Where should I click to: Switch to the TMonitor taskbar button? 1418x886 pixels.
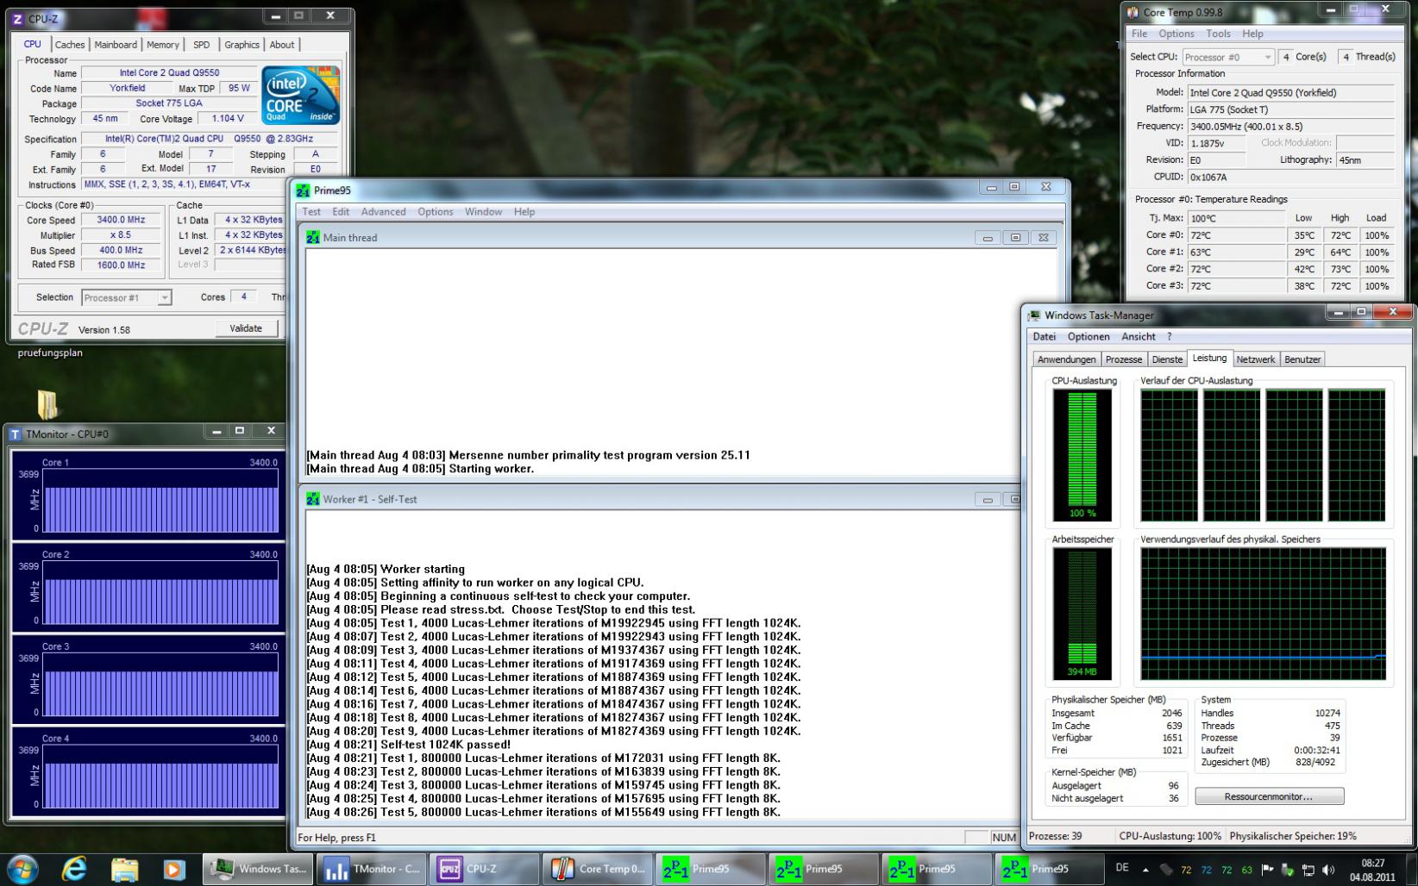pyautogui.click(x=373, y=869)
